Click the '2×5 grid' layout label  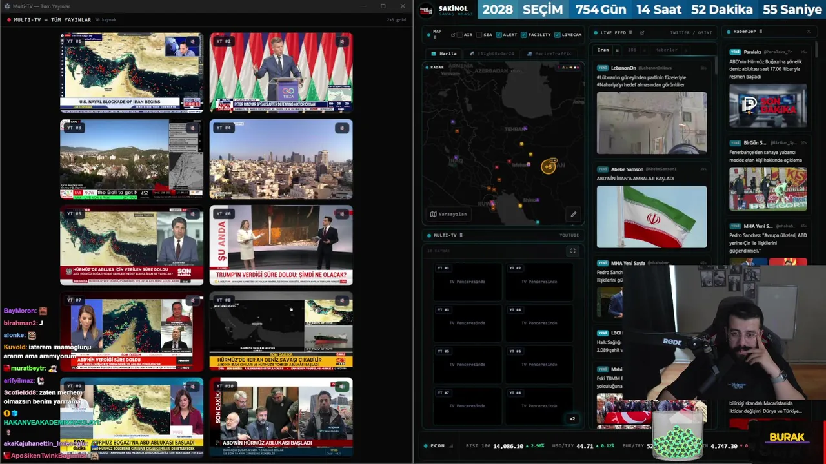(x=396, y=20)
